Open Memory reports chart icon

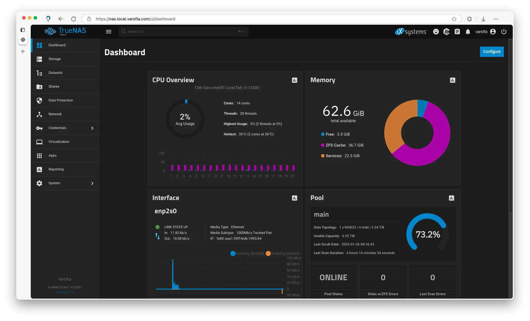tap(452, 80)
